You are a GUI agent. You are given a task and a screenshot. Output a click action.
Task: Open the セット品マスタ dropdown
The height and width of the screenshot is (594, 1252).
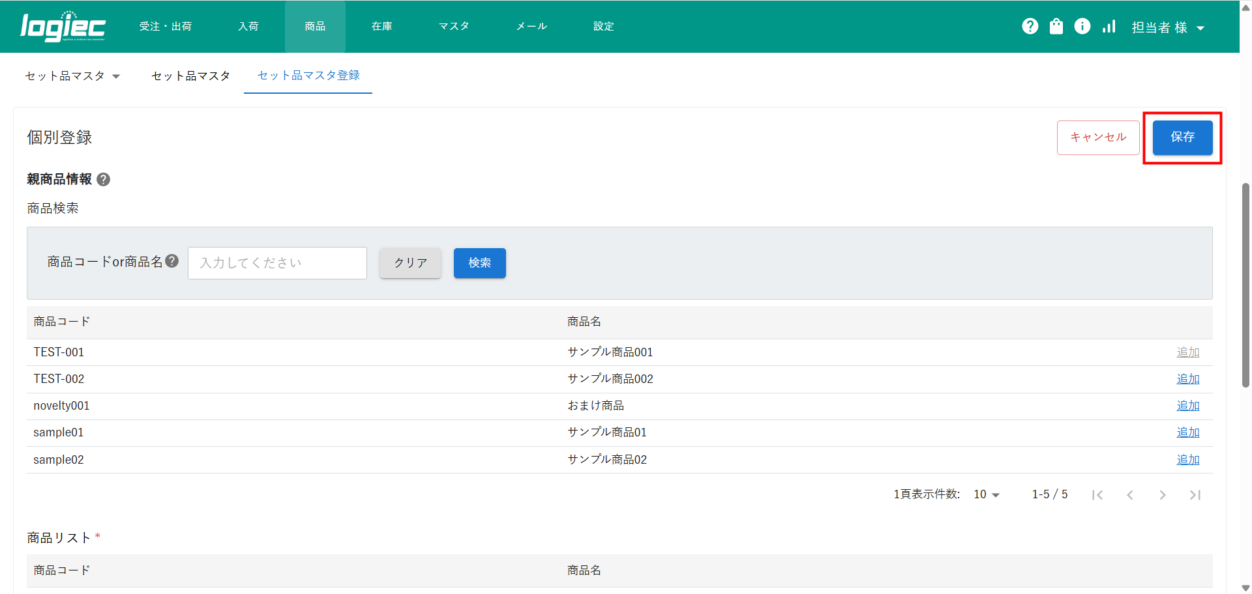click(x=72, y=76)
